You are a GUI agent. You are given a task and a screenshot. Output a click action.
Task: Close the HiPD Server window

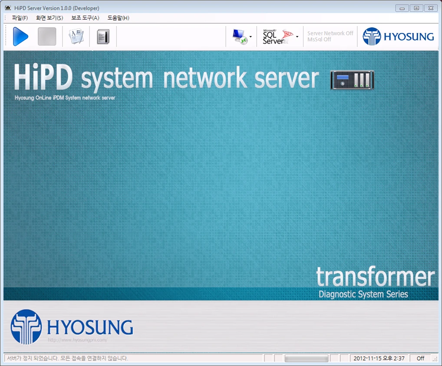(x=431, y=8)
